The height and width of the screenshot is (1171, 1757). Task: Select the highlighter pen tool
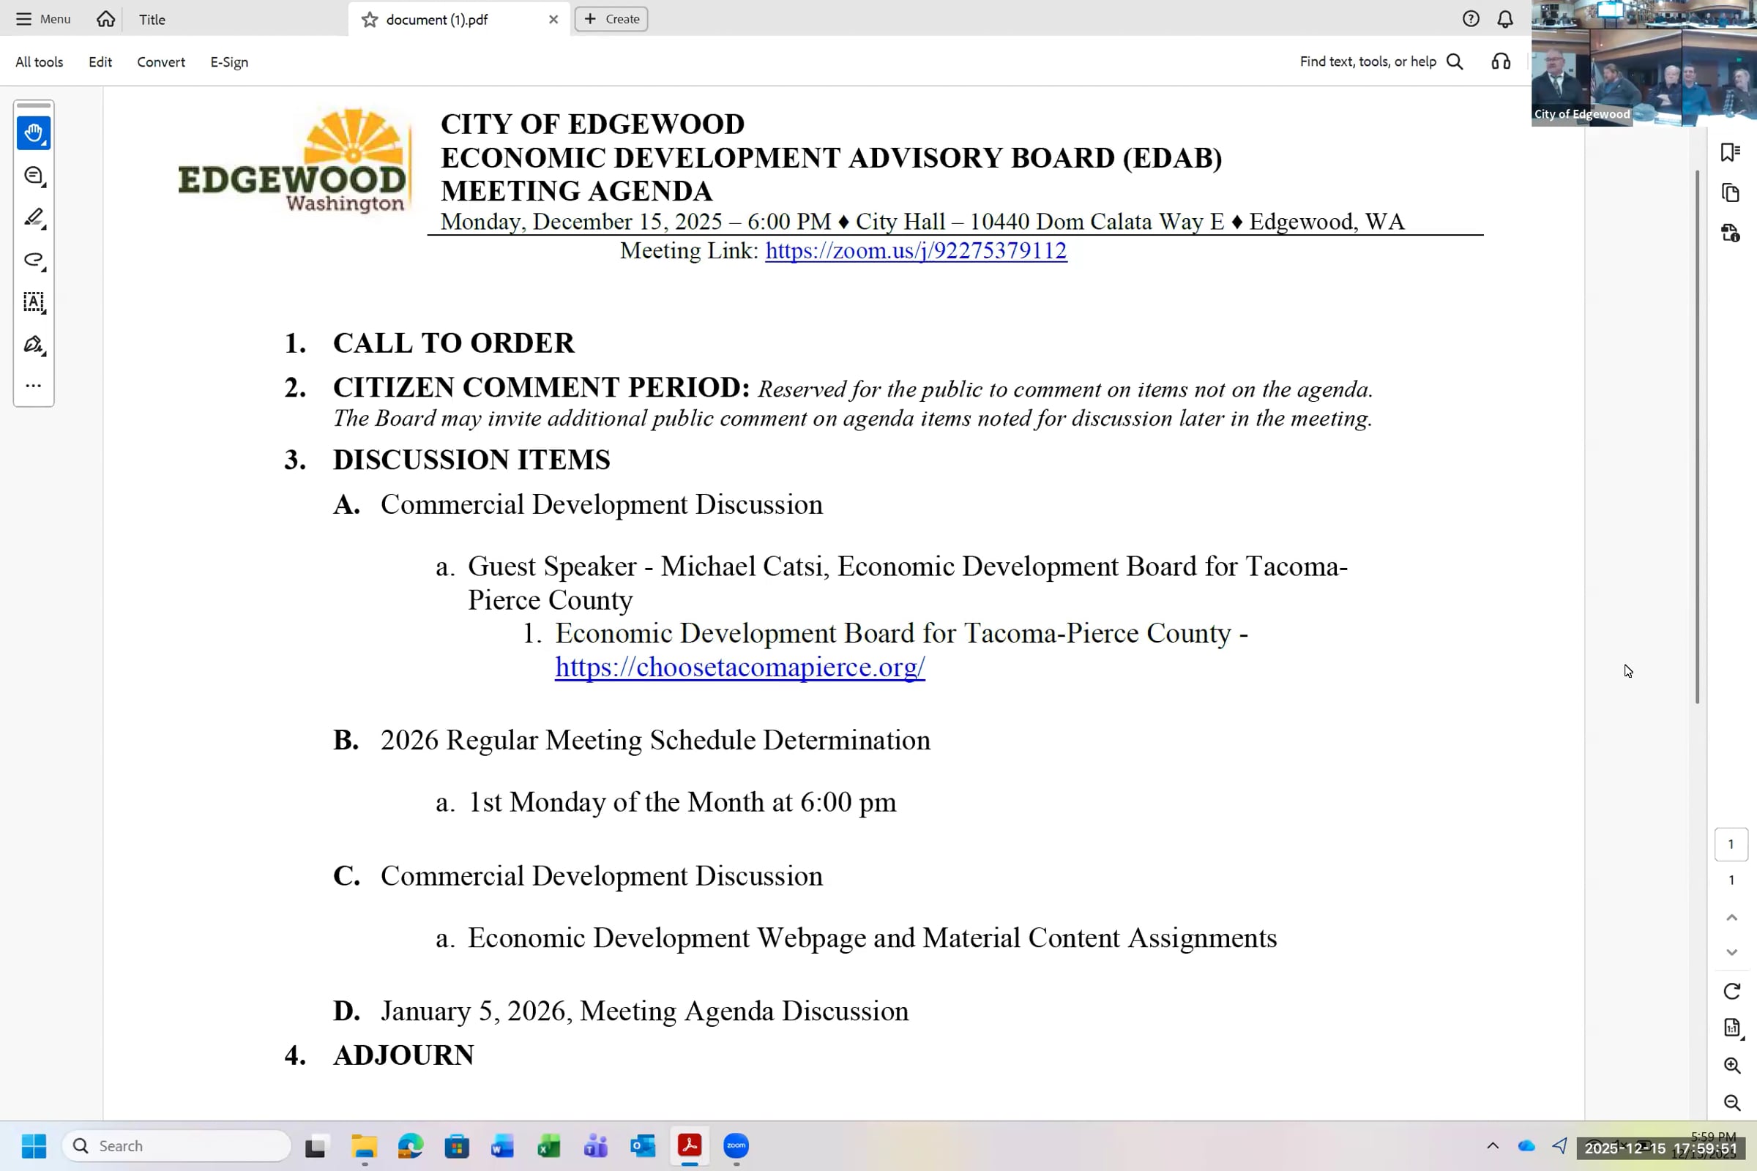click(34, 217)
